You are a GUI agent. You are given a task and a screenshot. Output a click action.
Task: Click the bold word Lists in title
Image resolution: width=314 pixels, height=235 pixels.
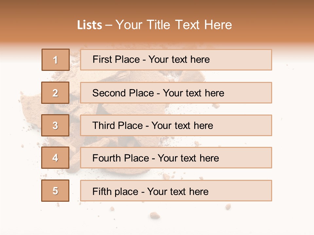tap(90, 25)
